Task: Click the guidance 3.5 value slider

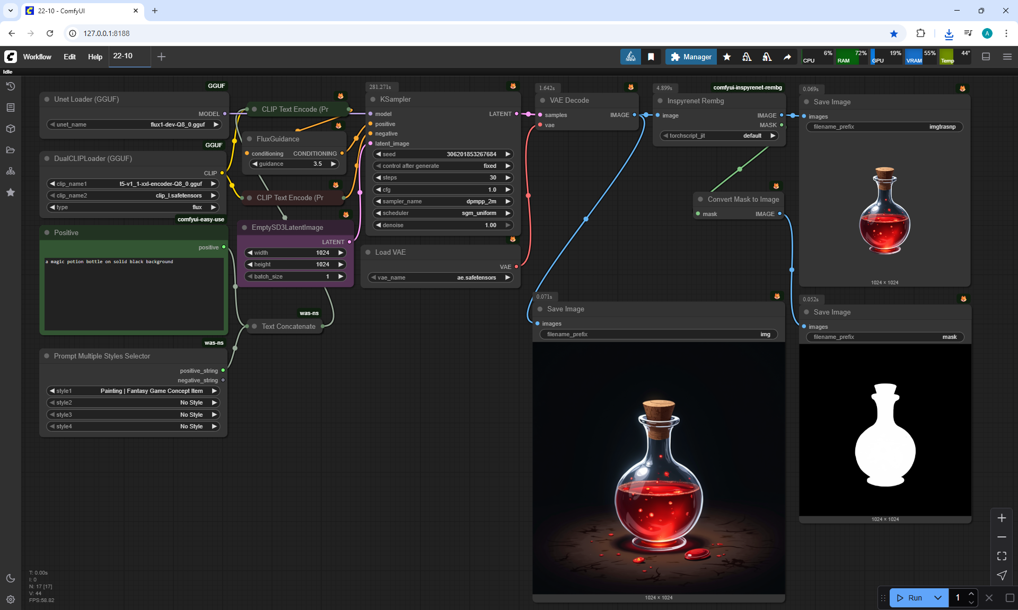Action: [x=294, y=164]
